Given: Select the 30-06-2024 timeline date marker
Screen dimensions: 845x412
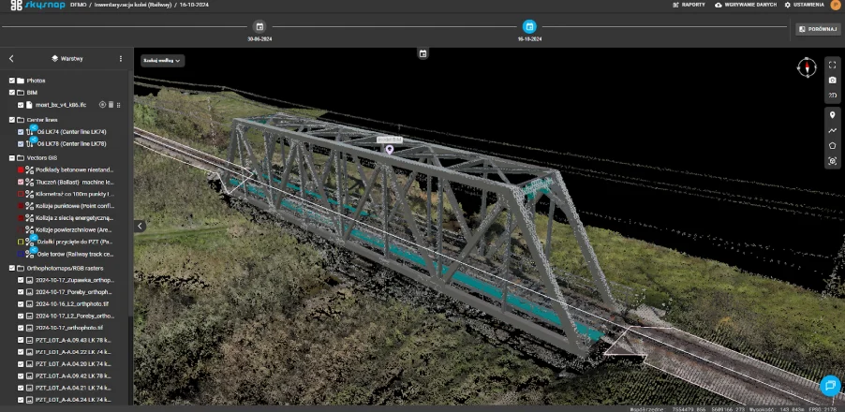Looking at the screenshot, I should (259, 27).
